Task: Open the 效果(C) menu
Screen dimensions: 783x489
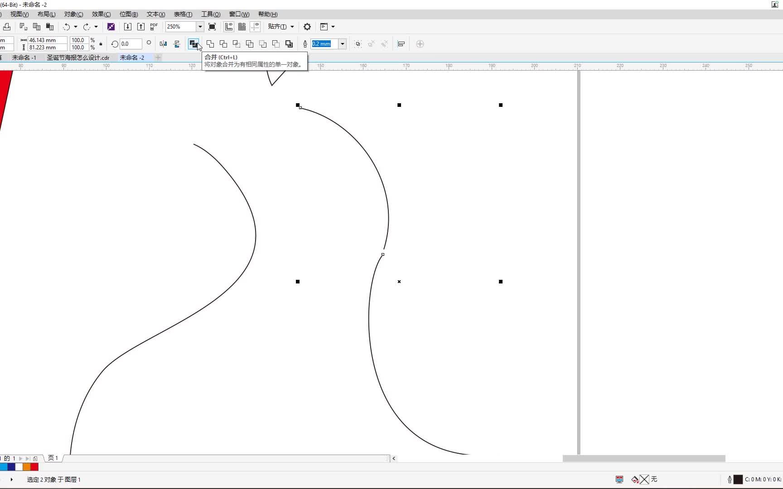Action: 101,14
